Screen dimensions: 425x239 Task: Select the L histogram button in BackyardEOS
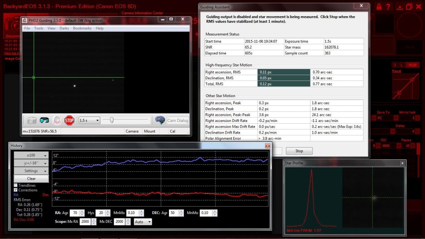click(x=402, y=65)
